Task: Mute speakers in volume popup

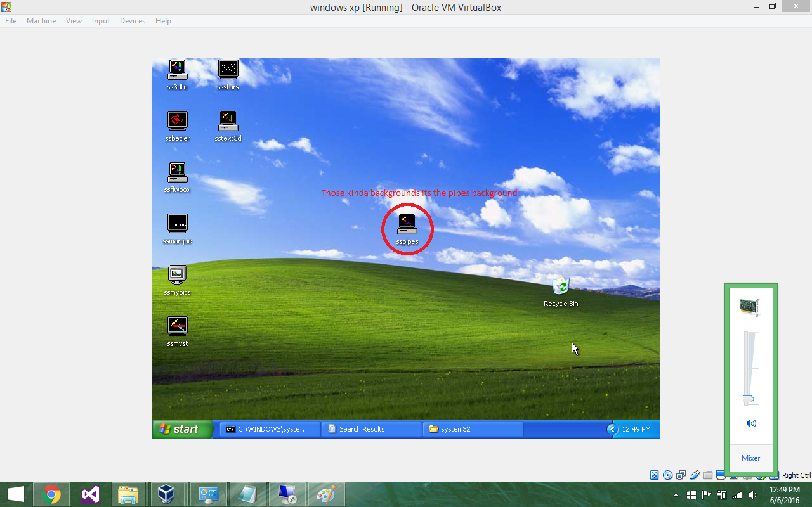Action: point(751,423)
